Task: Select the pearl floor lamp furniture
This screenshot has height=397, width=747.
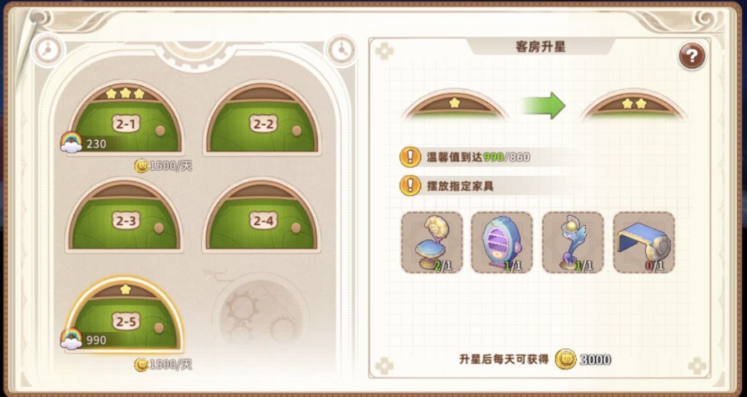Action: 573,243
